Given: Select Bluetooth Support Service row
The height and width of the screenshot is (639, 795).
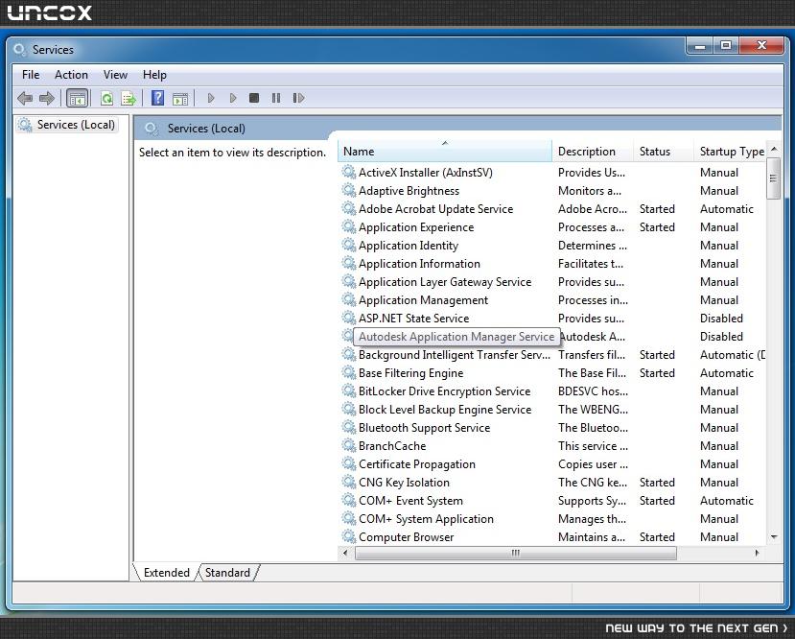Looking at the screenshot, I should tap(551, 428).
